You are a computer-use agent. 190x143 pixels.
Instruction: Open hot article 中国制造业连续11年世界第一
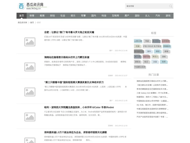(153, 101)
